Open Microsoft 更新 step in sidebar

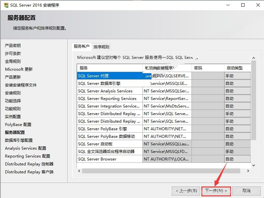pyautogui.click(x=19, y=69)
